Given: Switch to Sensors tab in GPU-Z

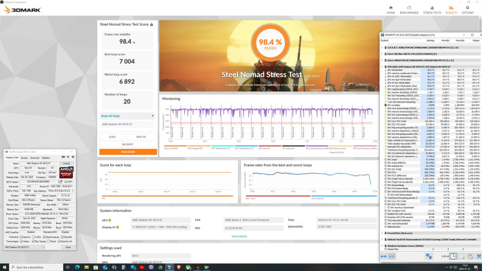Looking at the screenshot, I should pyautogui.click(x=24, y=158).
